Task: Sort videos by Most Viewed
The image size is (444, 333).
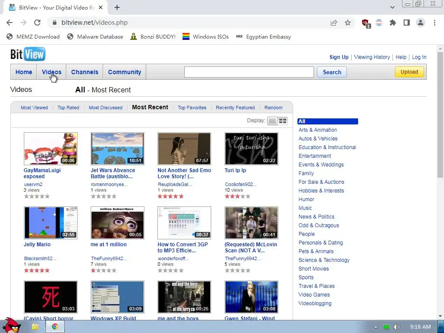Action: [34, 108]
